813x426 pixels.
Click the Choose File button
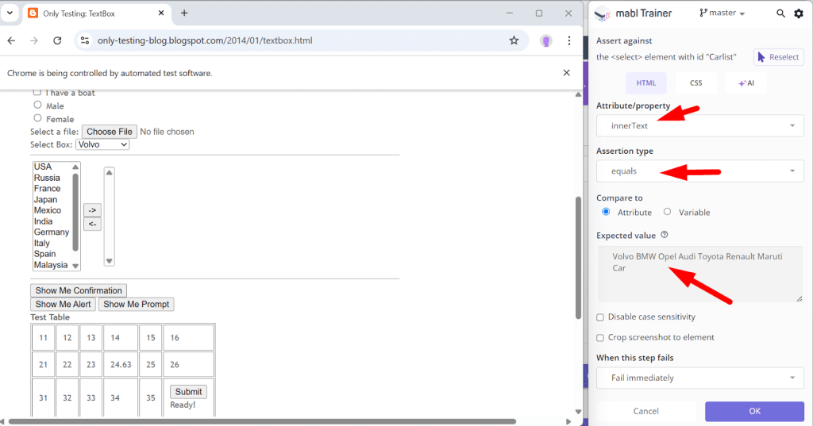point(110,132)
